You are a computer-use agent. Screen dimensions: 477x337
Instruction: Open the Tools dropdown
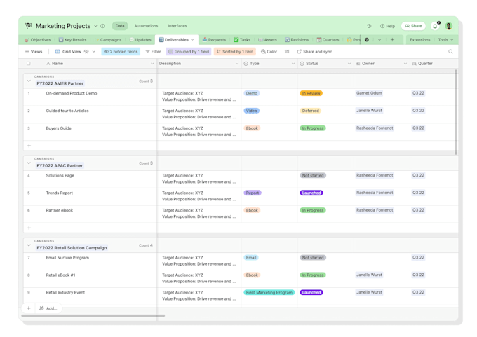click(445, 40)
